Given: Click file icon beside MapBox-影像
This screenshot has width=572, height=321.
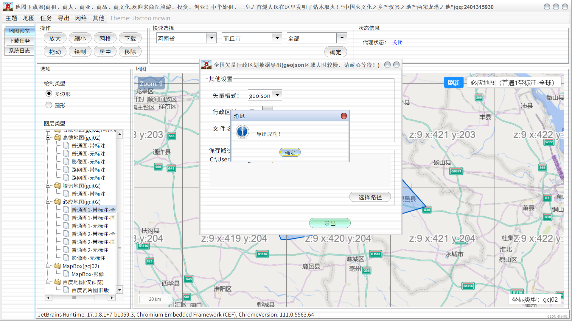Looking at the screenshot, I should coord(66,274).
